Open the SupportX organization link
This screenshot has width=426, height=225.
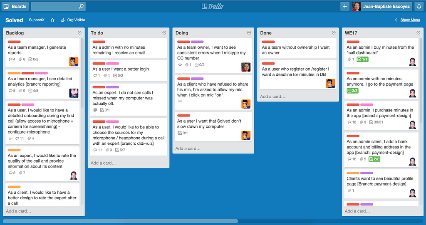point(37,20)
